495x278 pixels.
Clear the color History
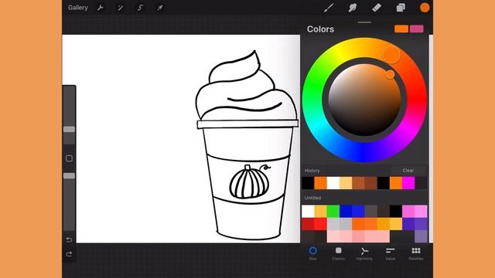(408, 171)
